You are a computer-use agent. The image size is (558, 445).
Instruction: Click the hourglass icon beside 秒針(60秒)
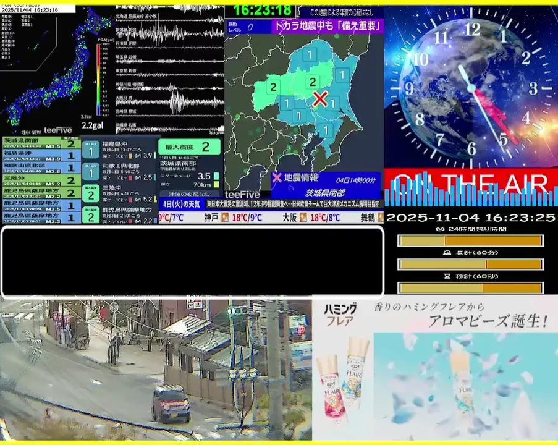[x=447, y=276]
